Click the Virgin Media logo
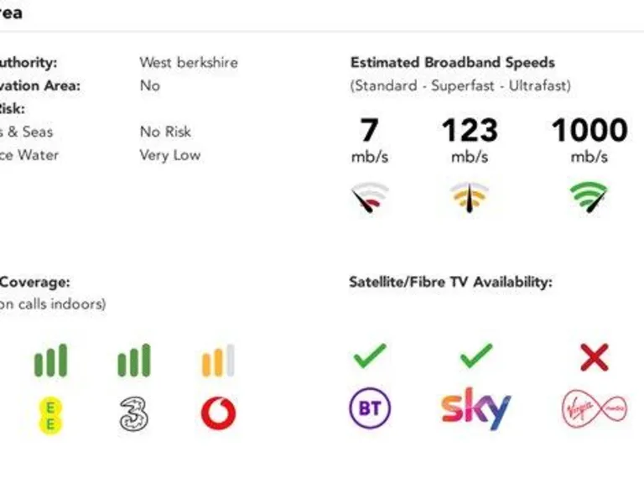Image resolution: width=644 pixels, height=483 pixels. 594,409
